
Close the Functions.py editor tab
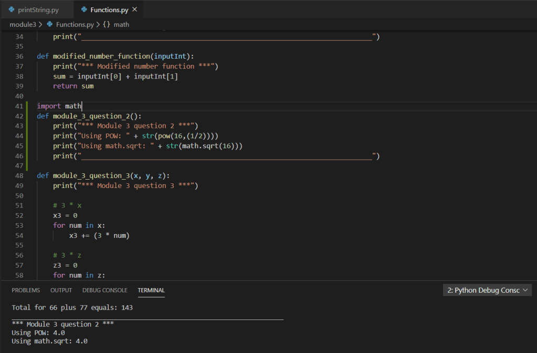click(135, 10)
